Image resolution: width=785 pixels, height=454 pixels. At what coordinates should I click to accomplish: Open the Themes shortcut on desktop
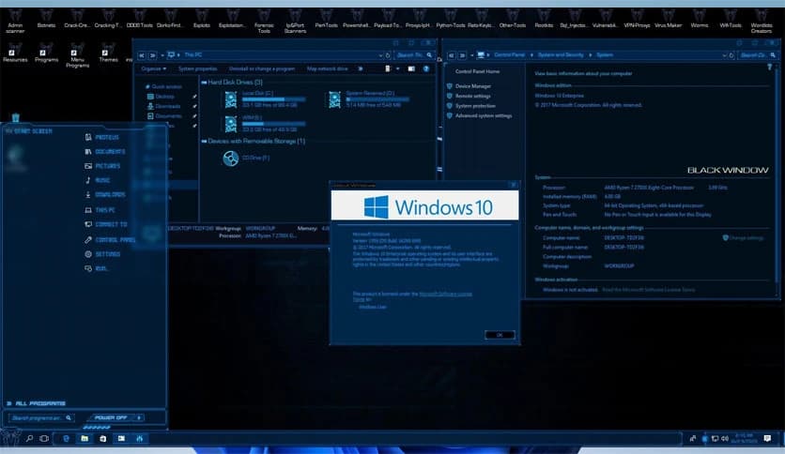coord(108,53)
